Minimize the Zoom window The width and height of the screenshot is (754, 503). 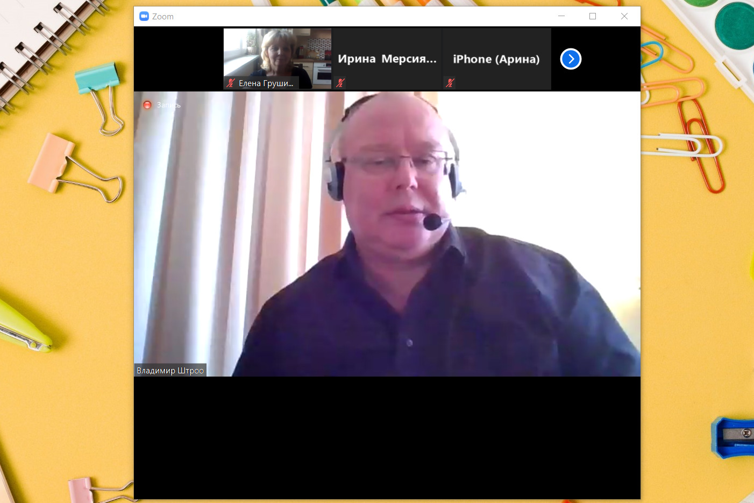coord(561,16)
